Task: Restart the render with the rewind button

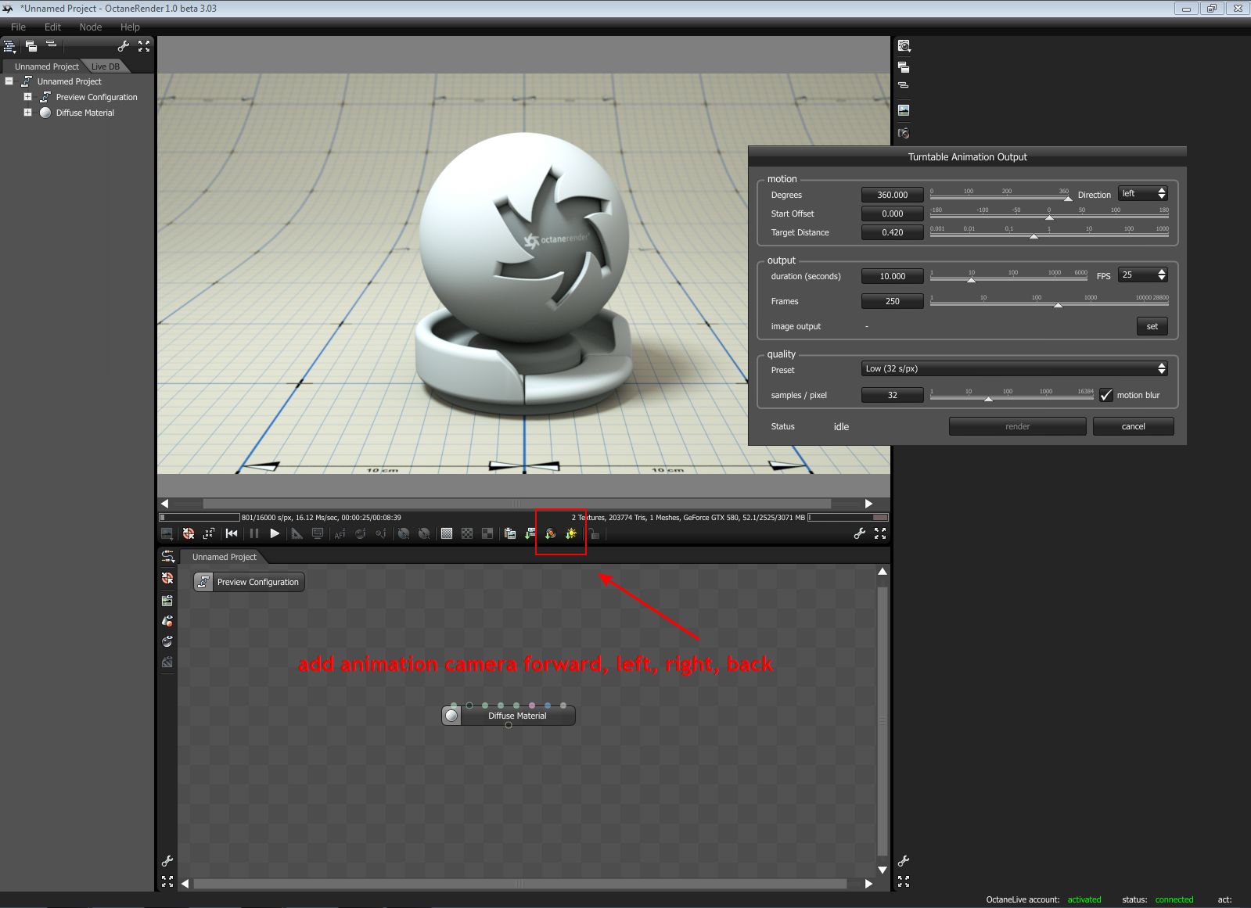Action: (232, 533)
